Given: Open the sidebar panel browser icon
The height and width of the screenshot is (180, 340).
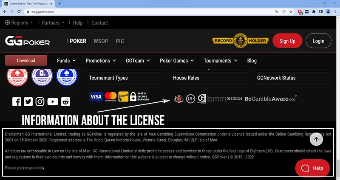Looking at the screenshot, I should (x=321, y=12).
